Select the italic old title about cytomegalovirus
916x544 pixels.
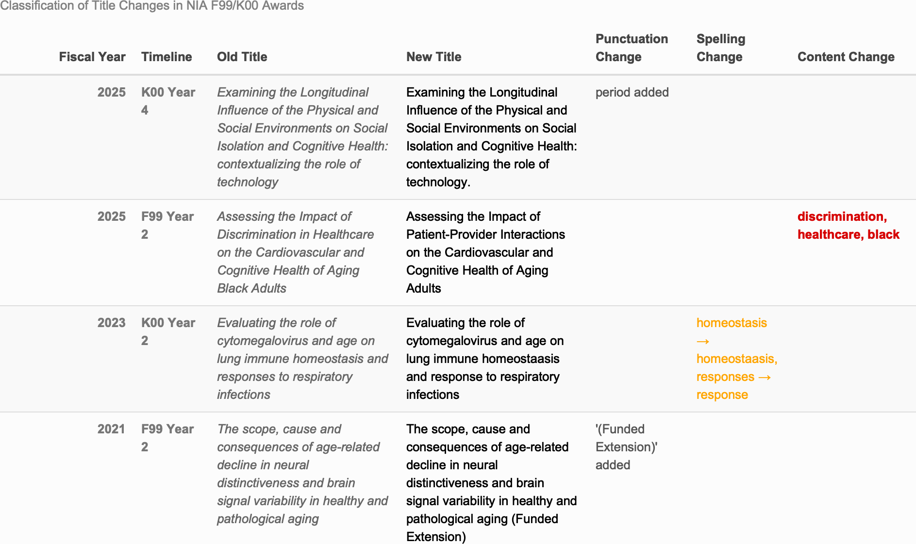[x=302, y=359]
